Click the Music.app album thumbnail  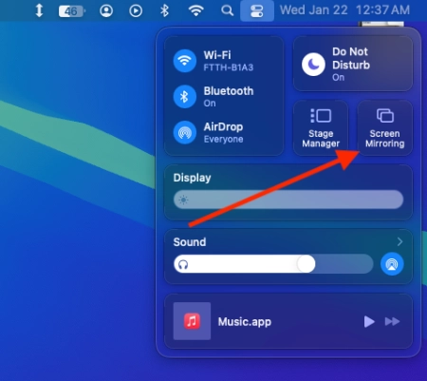tap(192, 321)
